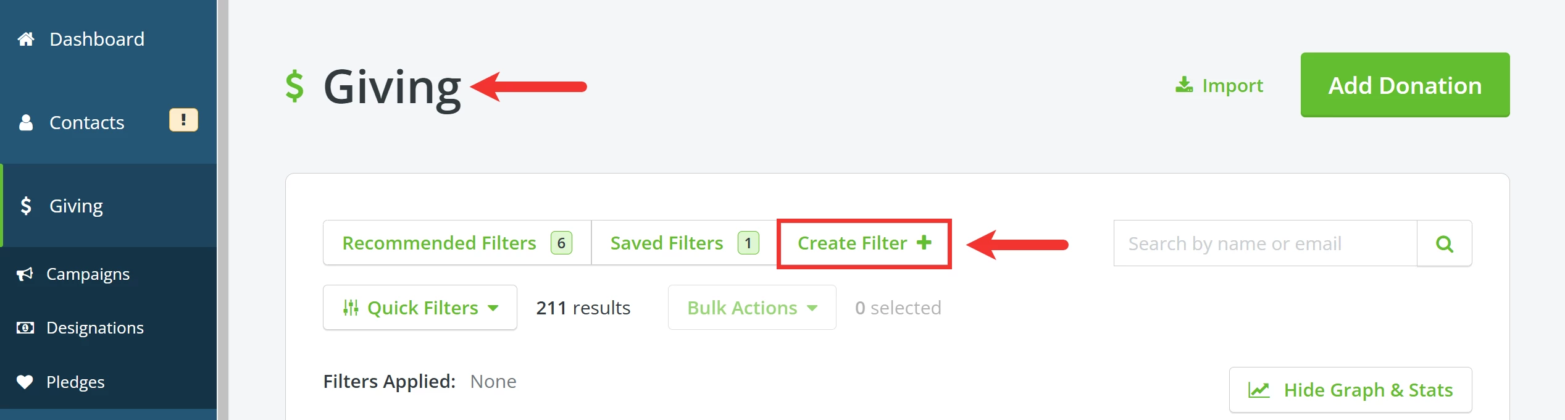The height and width of the screenshot is (420, 1565).
Task: Click the Contacts warning exclamation badge
Action: [183, 120]
